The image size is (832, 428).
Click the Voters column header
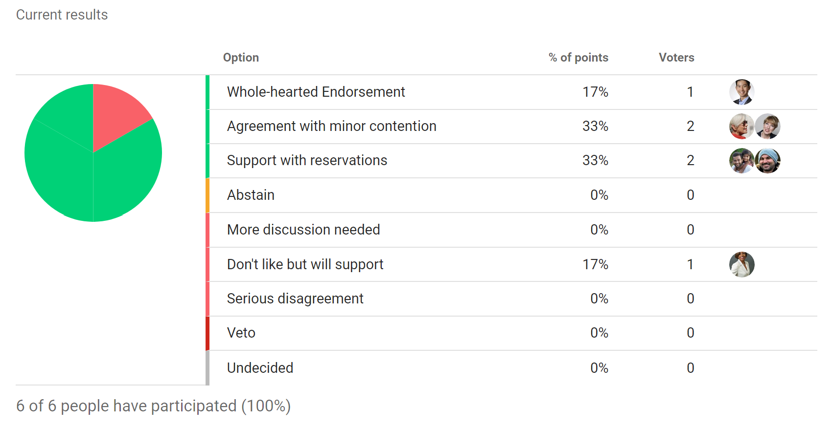tap(676, 58)
